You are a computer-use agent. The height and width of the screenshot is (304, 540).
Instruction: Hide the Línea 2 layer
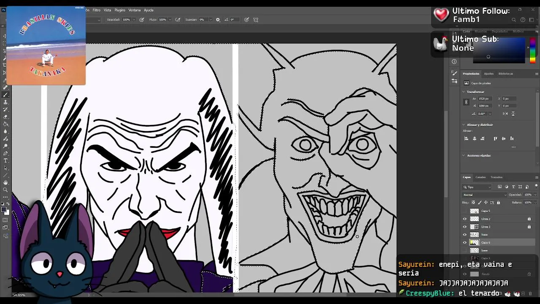[465, 219]
